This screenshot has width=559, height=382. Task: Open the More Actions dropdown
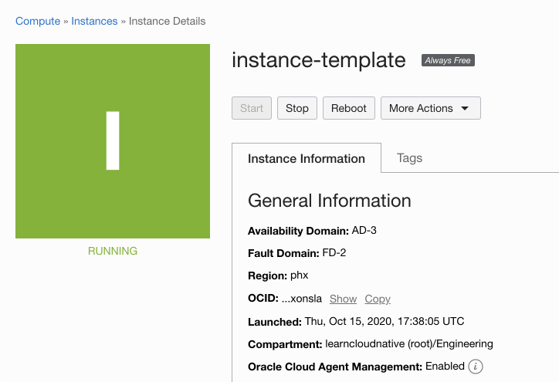coord(430,108)
